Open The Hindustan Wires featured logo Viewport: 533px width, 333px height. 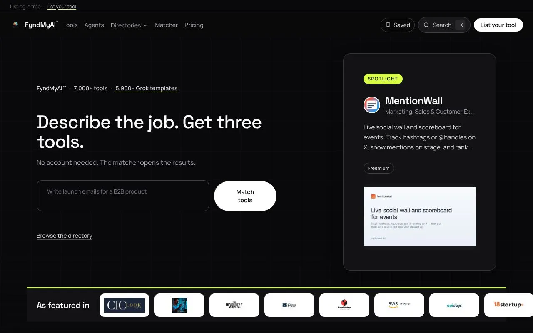(234, 305)
